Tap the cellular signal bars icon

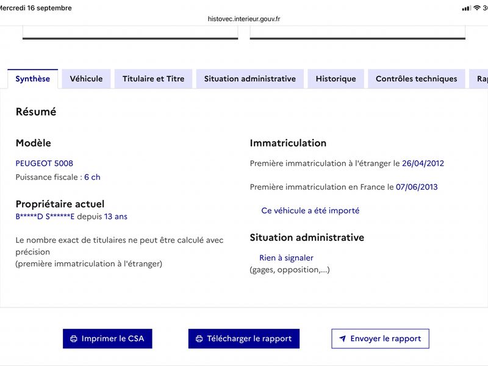[466, 9]
